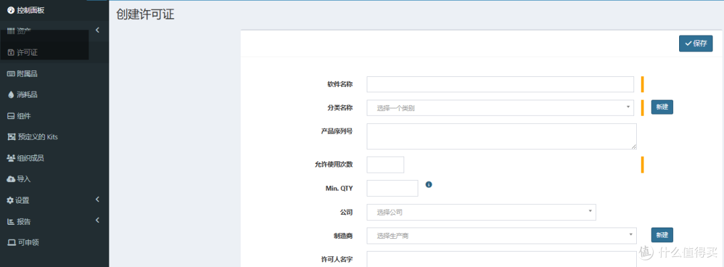Focus the 产品序列号 text area
This screenshot has height=267, width=724.
pyautogui.click(x=502, y=136)
